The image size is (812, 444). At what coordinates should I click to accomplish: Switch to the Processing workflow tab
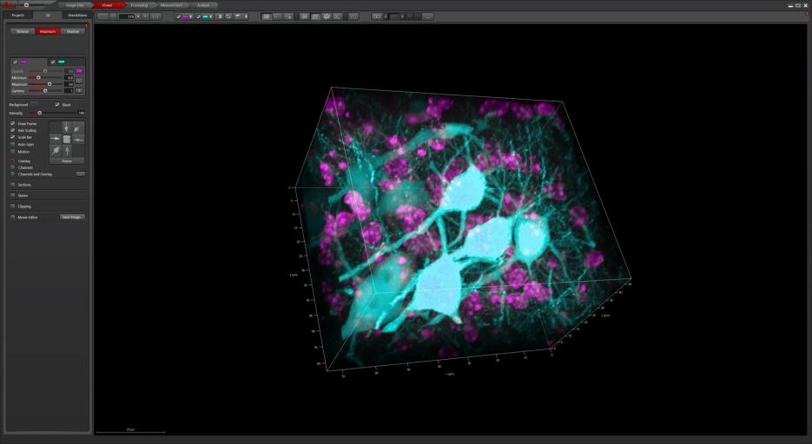tap(139, 5)
